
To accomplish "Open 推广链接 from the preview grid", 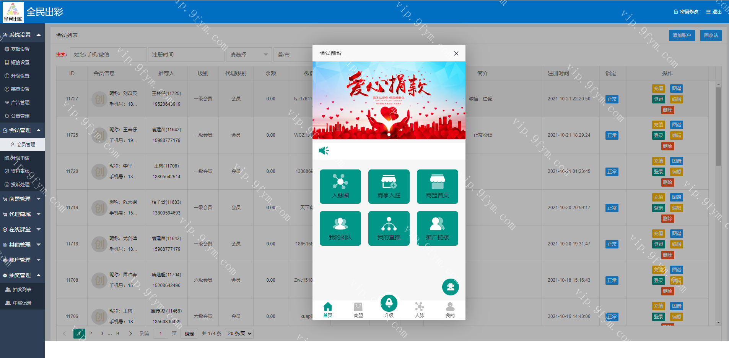I will (437, 228).
